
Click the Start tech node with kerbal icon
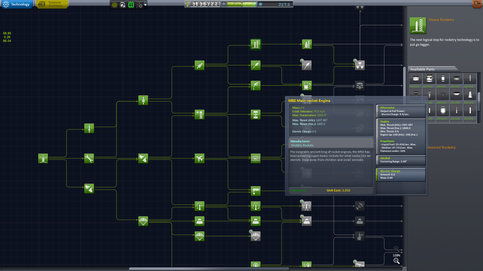pos(43,159)
